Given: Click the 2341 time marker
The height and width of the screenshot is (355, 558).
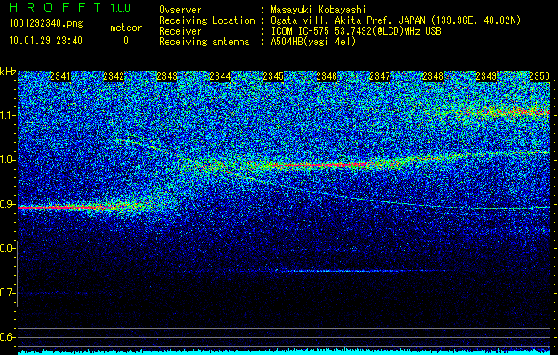Looking at the screenshot, I should (x=60, y=76).
